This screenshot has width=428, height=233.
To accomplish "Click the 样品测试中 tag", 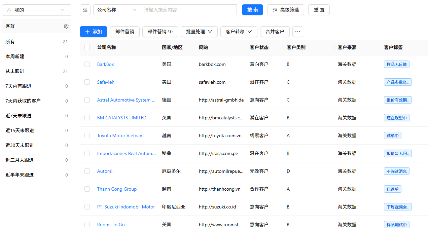I will pos(397,225).
